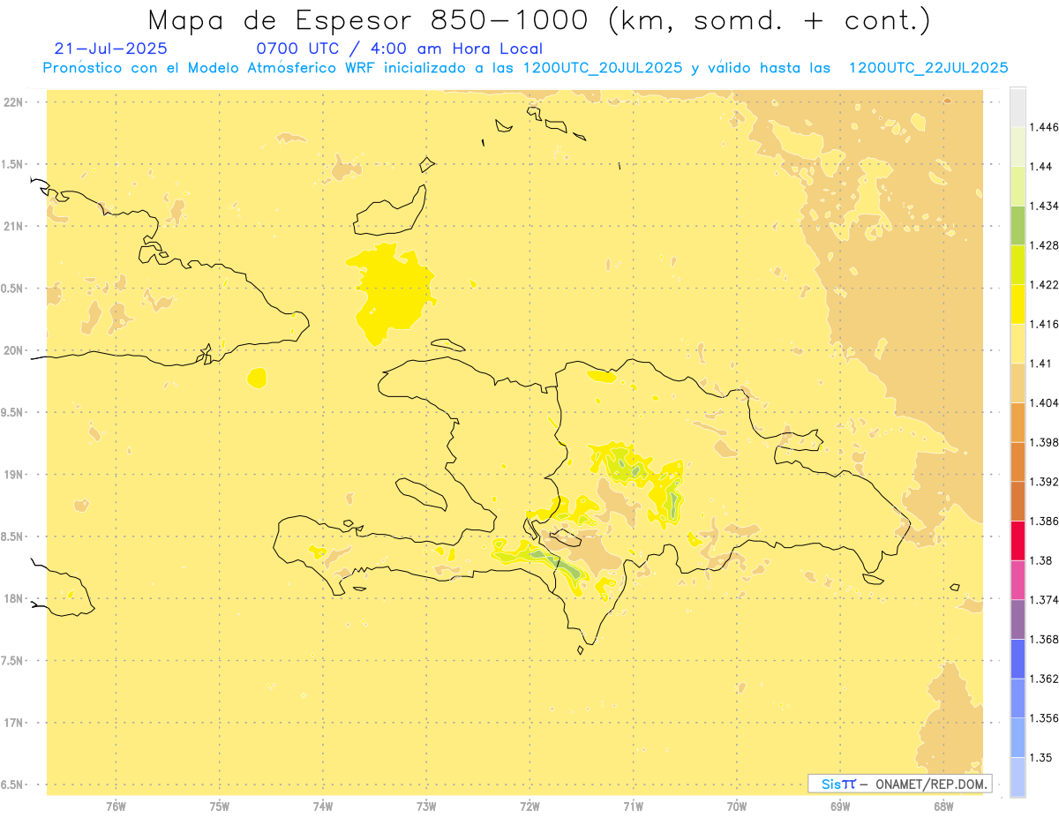Click the small yellow oval near 74.6W 19.8N

click(257, 378)
